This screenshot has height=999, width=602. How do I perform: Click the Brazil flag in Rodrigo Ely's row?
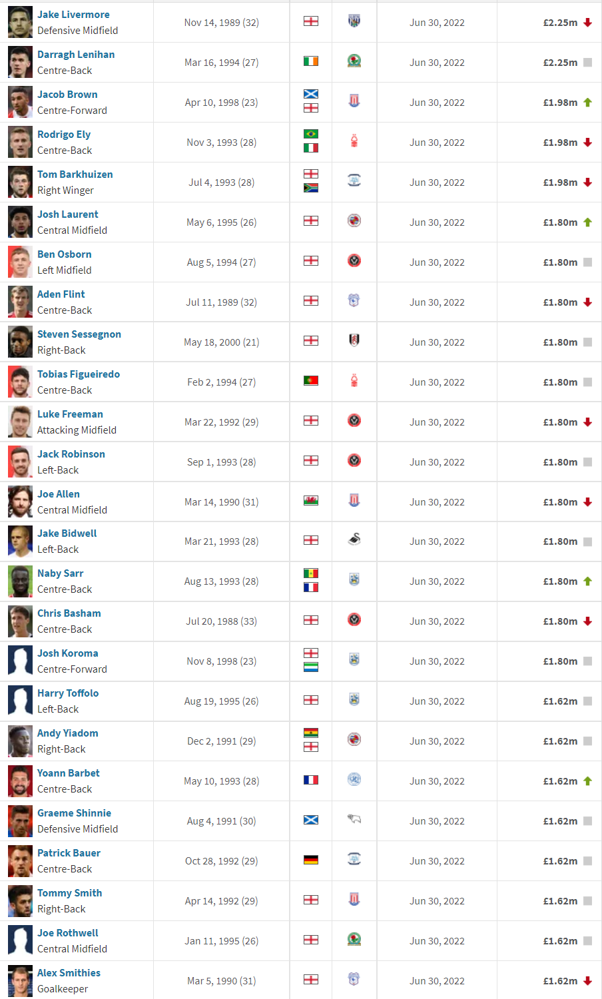(x=311, y=134)
